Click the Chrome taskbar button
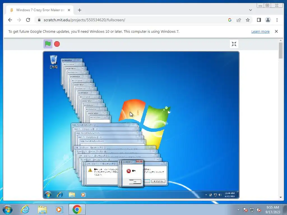Viewport: 287px width, 215px height. tap(77, 209)
